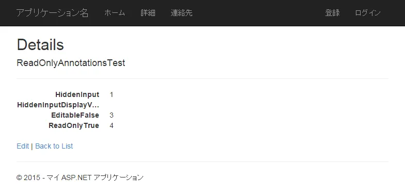Click the truncated HiddenInputDisplayV... label
The image size is (405, 194).
(x=58, y=105)
